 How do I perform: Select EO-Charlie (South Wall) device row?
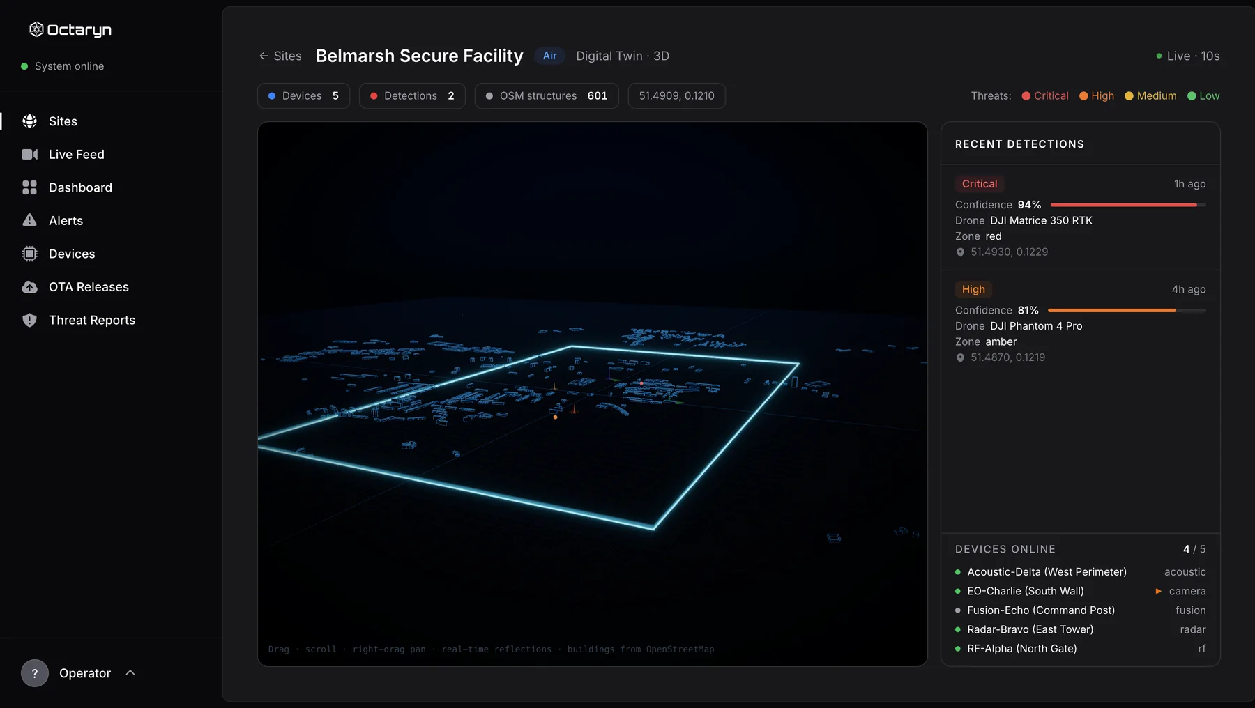click(1080, 591)
